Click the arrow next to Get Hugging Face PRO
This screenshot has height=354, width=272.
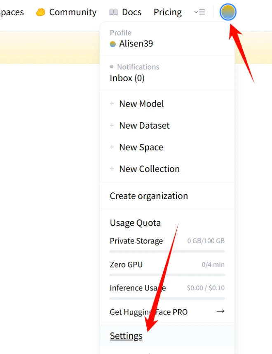[x=220, y=311]
